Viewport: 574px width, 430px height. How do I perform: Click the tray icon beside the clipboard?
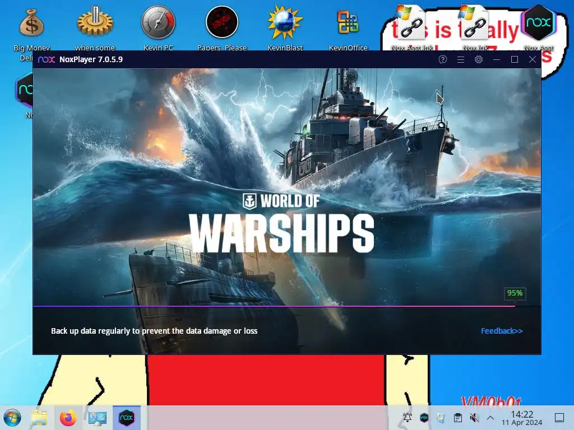click(441, 418)
